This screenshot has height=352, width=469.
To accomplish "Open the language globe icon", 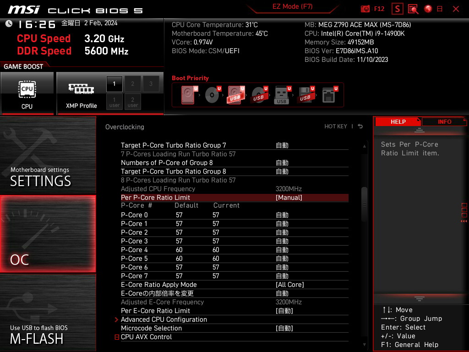I will (428, 9).
